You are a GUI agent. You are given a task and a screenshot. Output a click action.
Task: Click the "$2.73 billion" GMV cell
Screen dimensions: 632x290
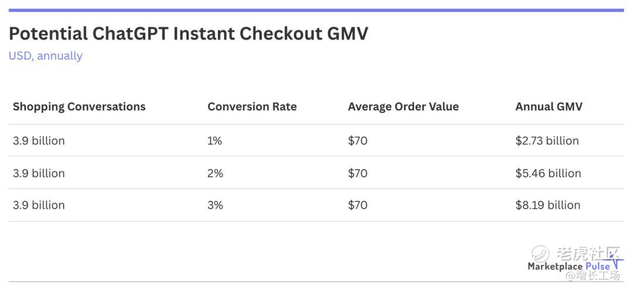547,141
